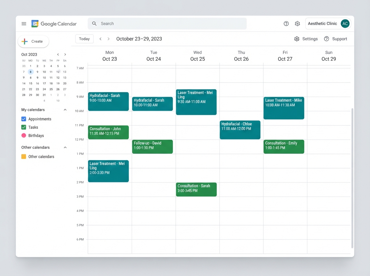
Task: Show previous month in mini calendar
Action: [58, 55]
